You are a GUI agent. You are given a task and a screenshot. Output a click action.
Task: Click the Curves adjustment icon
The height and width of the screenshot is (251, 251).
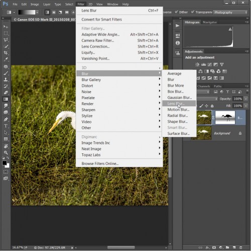[x=209, y=65]
